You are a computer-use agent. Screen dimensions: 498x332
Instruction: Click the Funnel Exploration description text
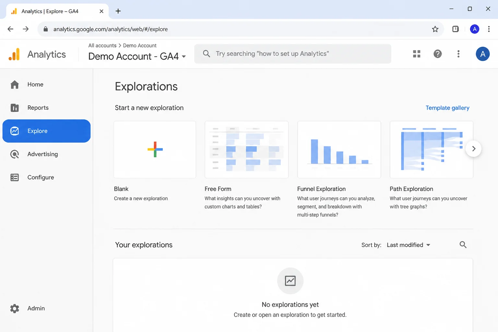[336, 207]
